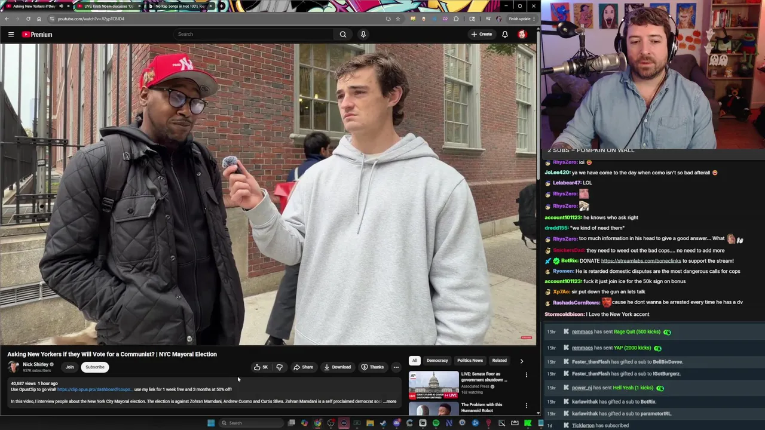765x430 pixels.
Task: Click username 'Ticklerton' in the activity feed
Action: [583, 426]
